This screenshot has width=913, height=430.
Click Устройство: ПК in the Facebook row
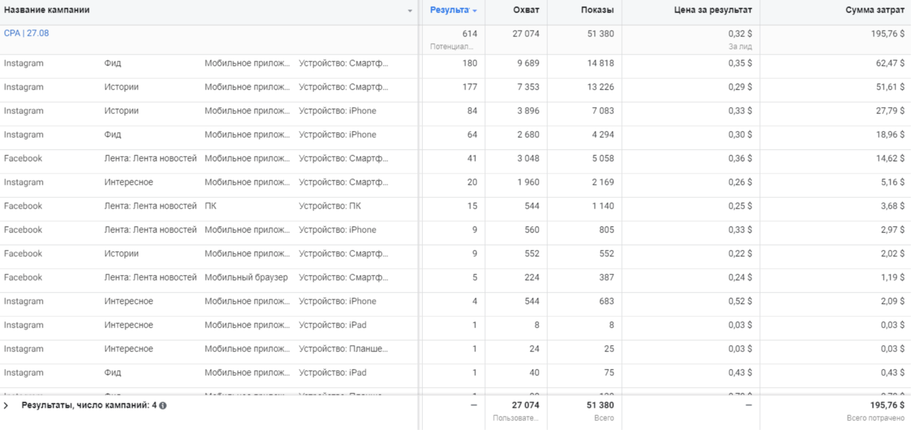click(x=330, y=206)
